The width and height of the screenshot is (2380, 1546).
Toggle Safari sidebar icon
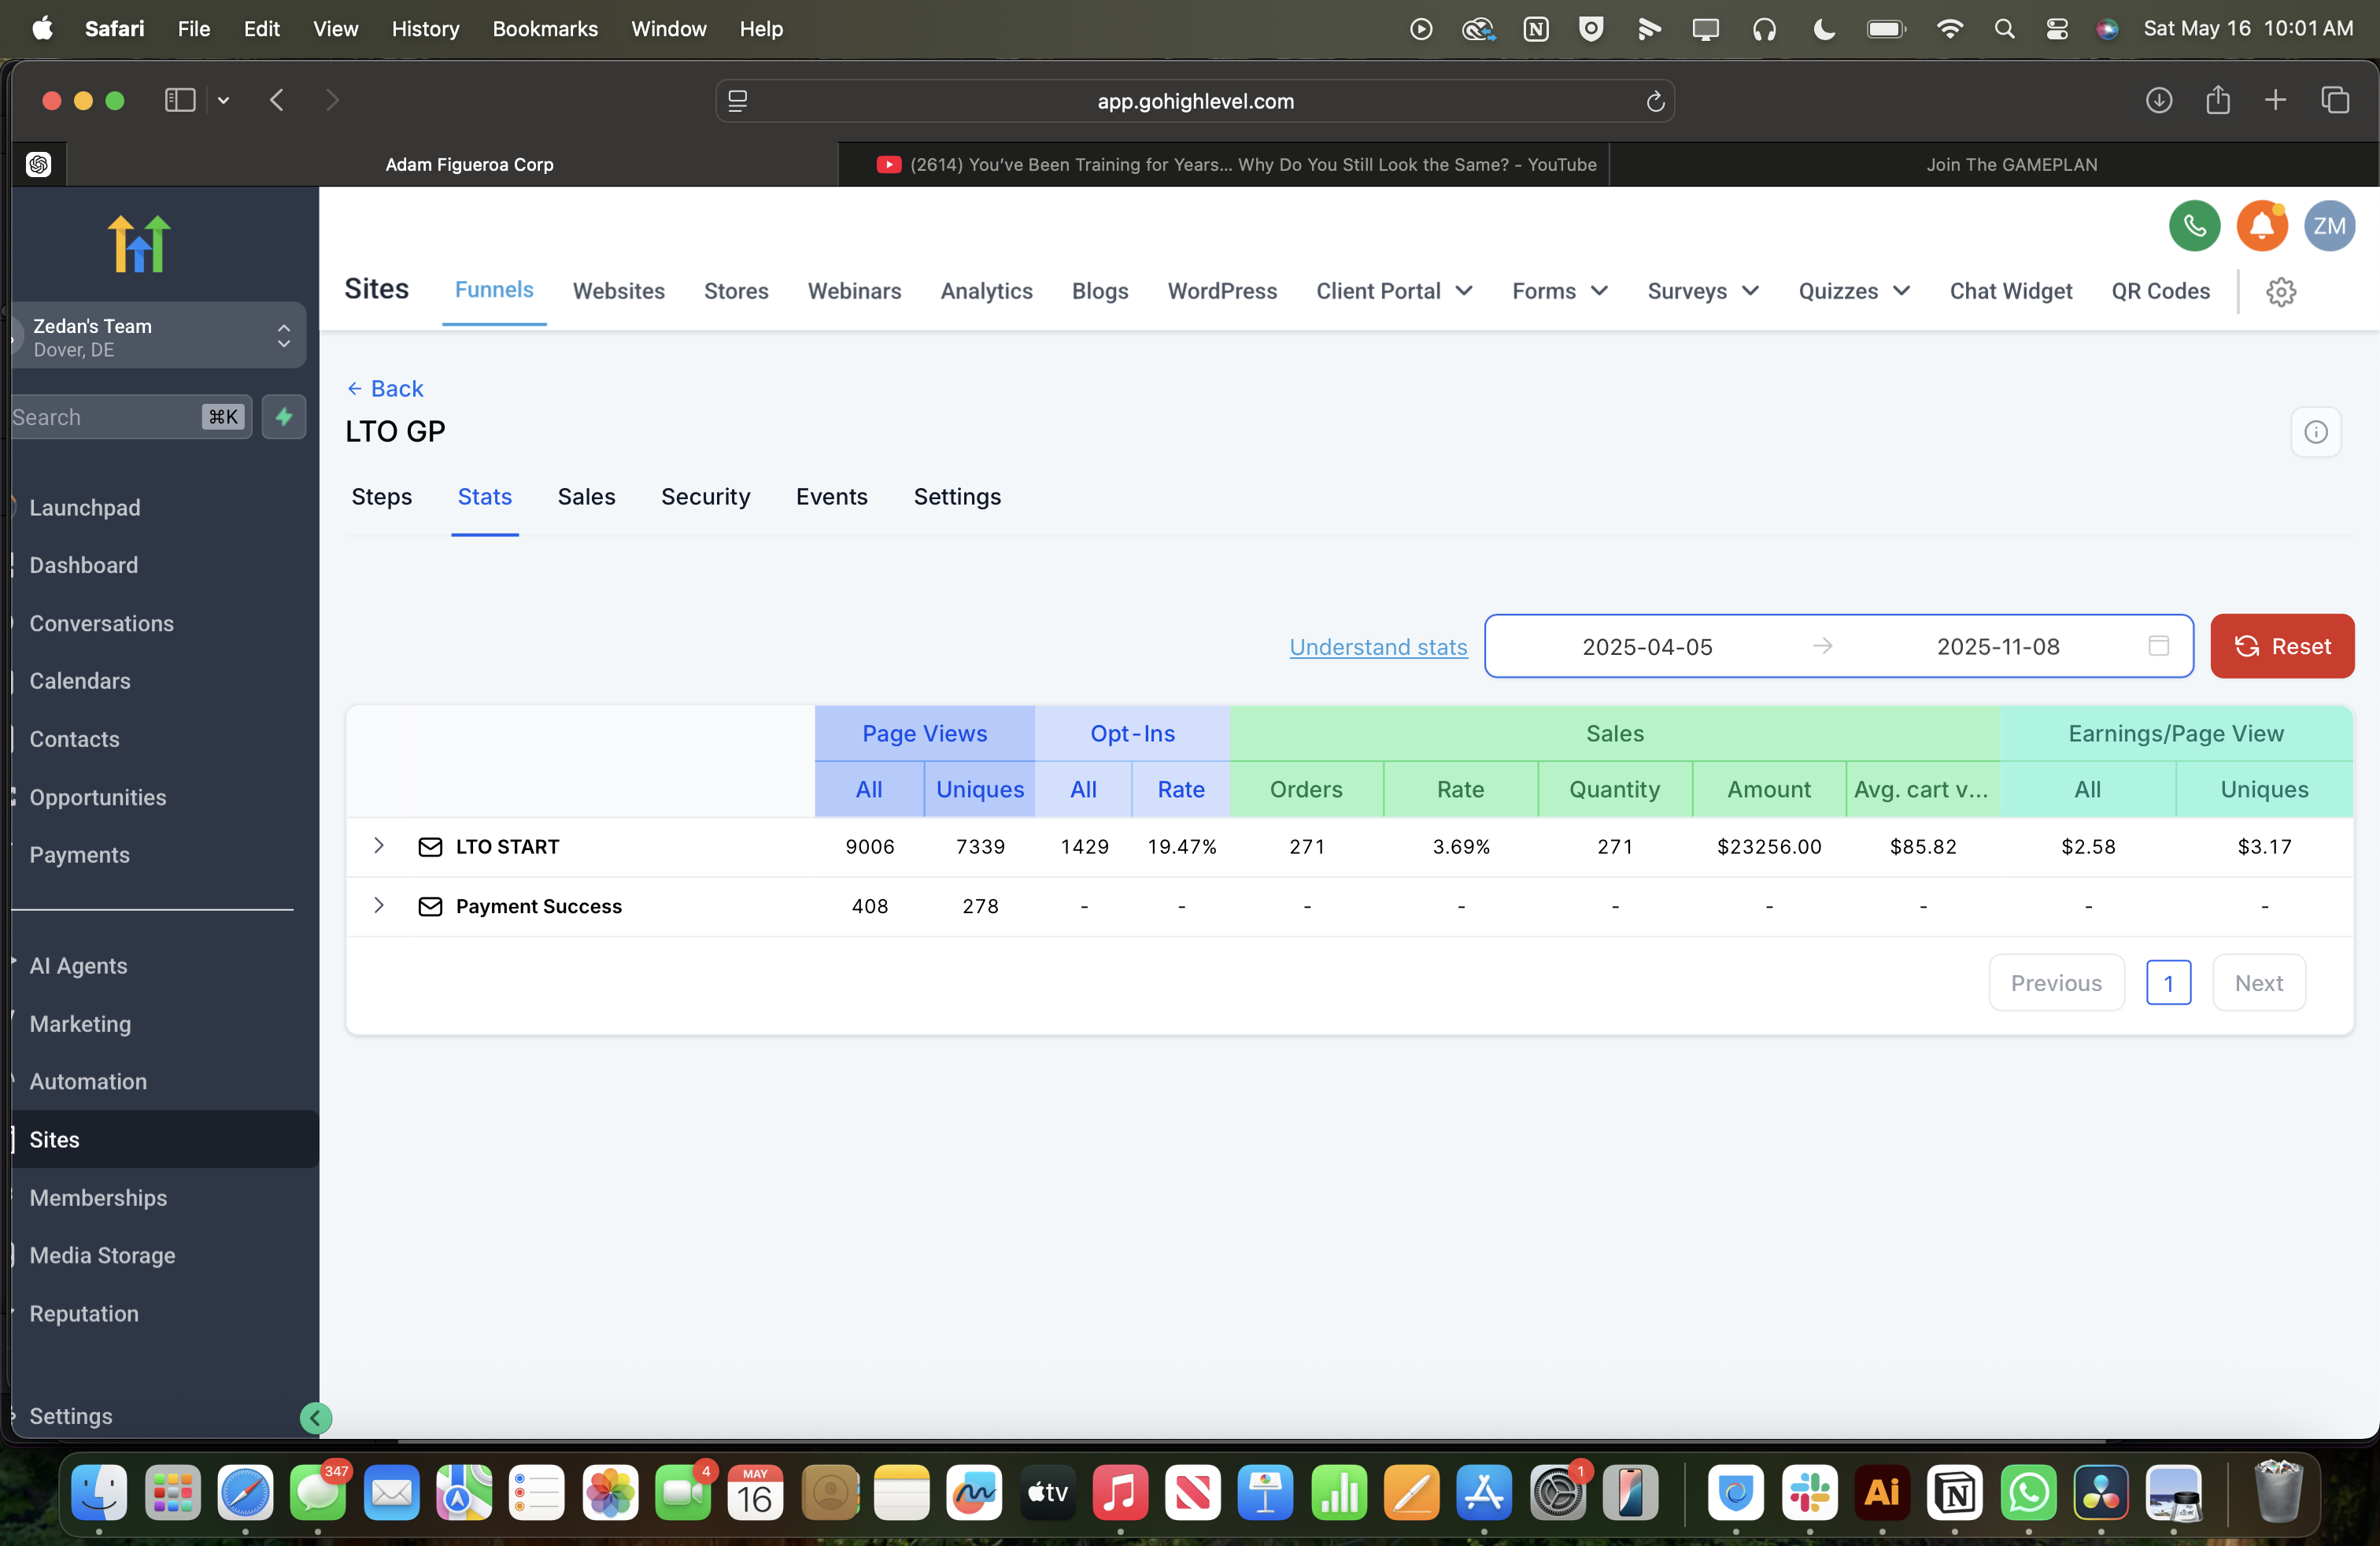pos(180,100)
